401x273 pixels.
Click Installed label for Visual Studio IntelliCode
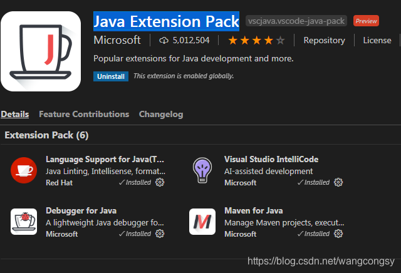[313, 182]
